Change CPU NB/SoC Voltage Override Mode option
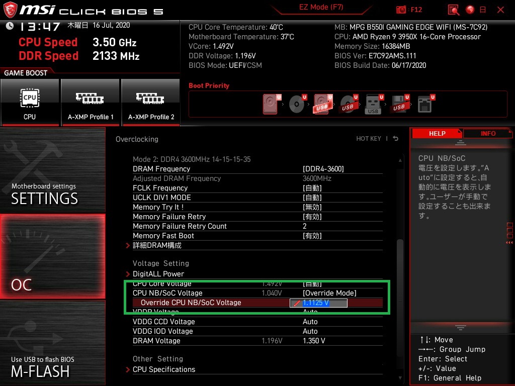 pos(329,293)
